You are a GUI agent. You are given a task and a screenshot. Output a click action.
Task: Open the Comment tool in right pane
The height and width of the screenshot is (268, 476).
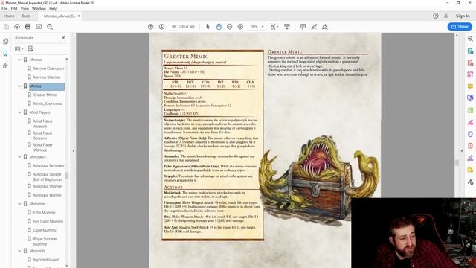tap(470, 87)
